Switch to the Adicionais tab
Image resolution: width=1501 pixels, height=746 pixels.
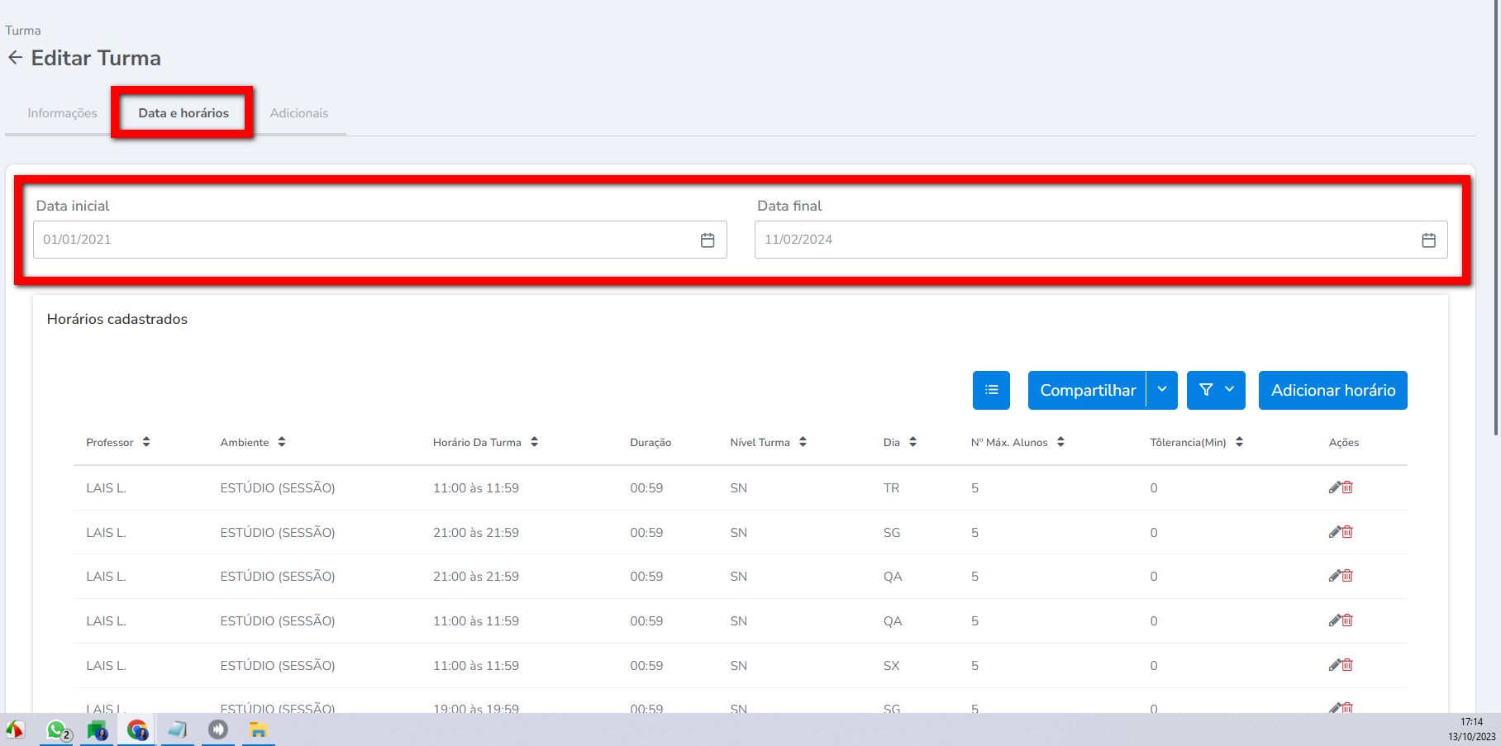pyautogui.click(x=299, y=113)
